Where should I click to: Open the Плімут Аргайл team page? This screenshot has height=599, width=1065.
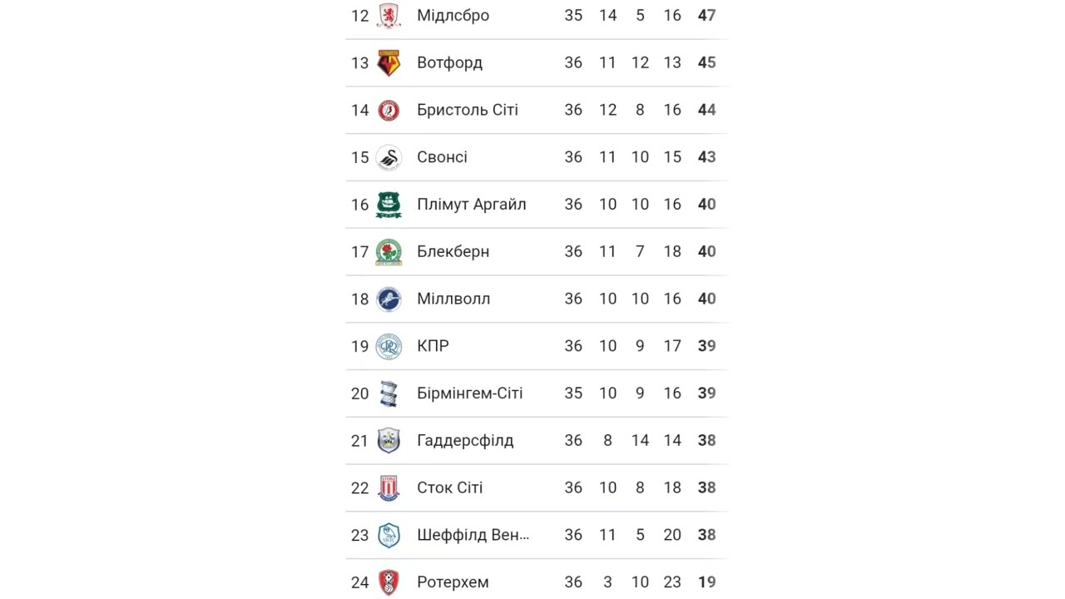[471, 205]
